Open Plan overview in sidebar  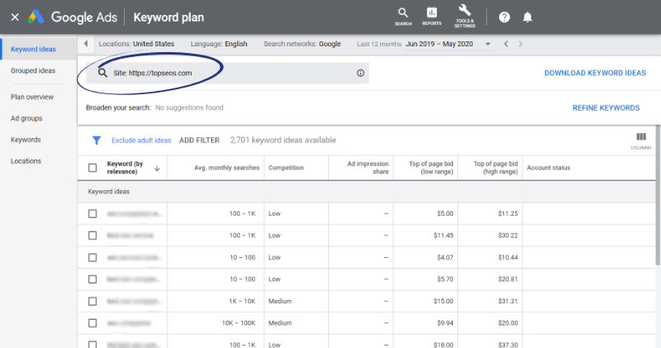click(x=32, y=97)
